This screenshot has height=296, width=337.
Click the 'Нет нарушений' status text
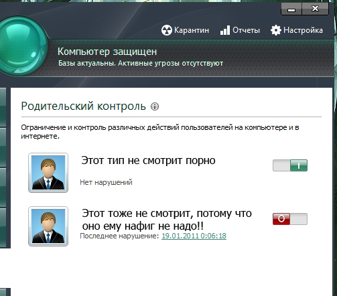click(106, 182)
